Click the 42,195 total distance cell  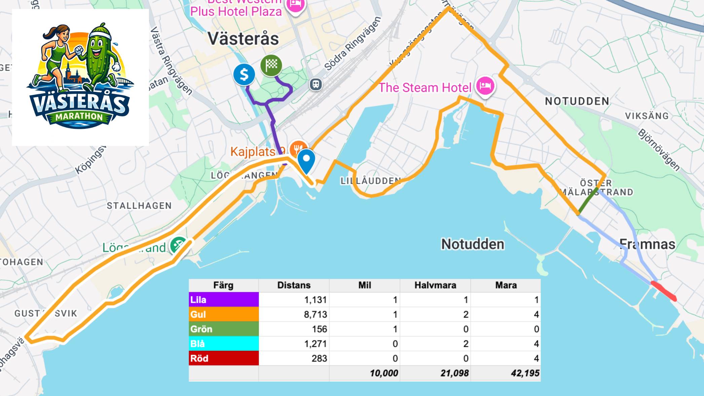pos(525,373)
